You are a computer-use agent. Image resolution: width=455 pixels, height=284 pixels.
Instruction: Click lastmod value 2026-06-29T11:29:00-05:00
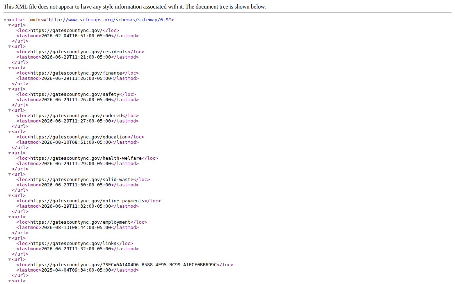(x=76, y=164)
